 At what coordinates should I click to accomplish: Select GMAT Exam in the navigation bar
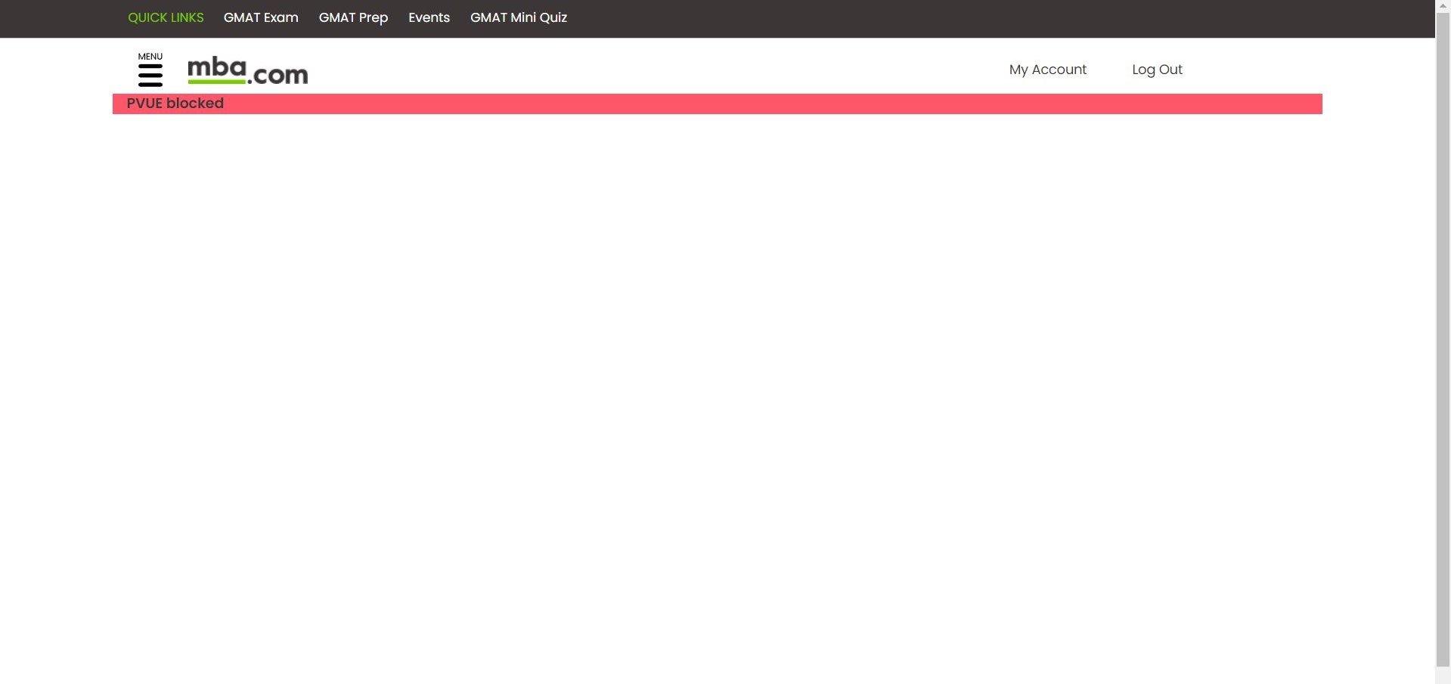click(x=261, y=17)
